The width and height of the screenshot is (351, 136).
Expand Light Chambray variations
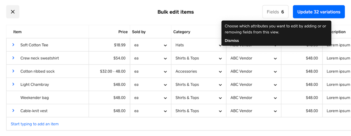tap(13, 84)
